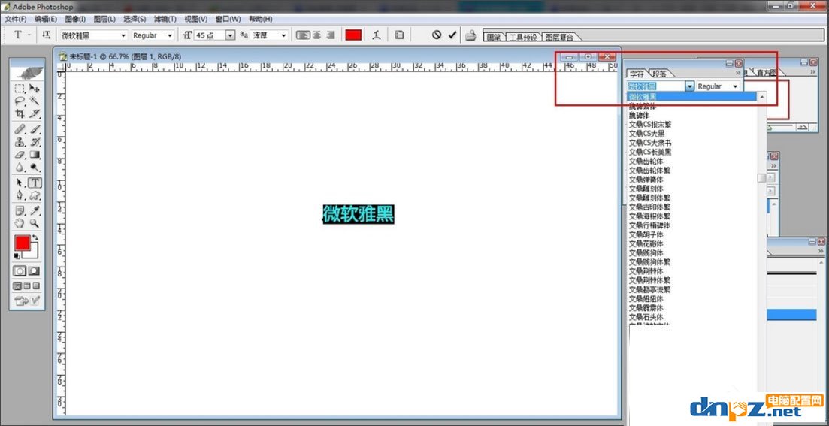Select the Brush tool

pyautogui.click(x=35, y=129)
